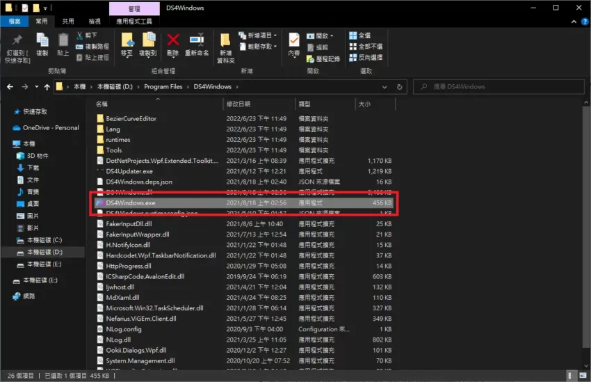Create a new folder (新增資料夾)
The height and width of the screenshot is (382, 591).
[x=225, y=48]
